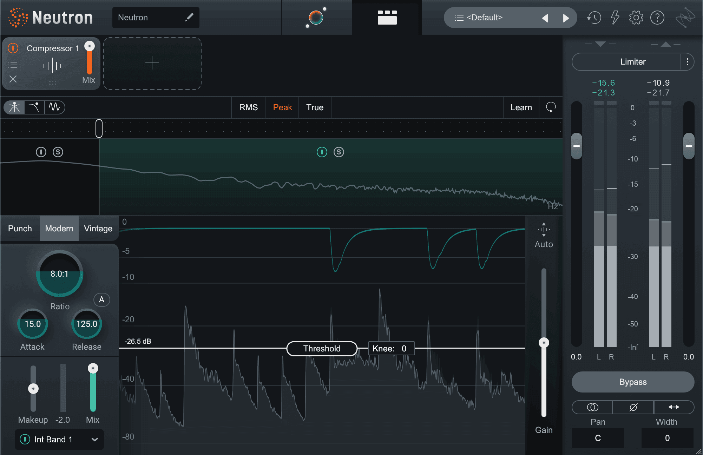This screenshot has height=455, width=703.
Task: Open the undo history clock icon
Action: (x=594, y=18)
